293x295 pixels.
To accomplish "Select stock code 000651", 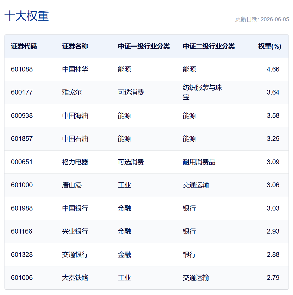I will (22, 162).
